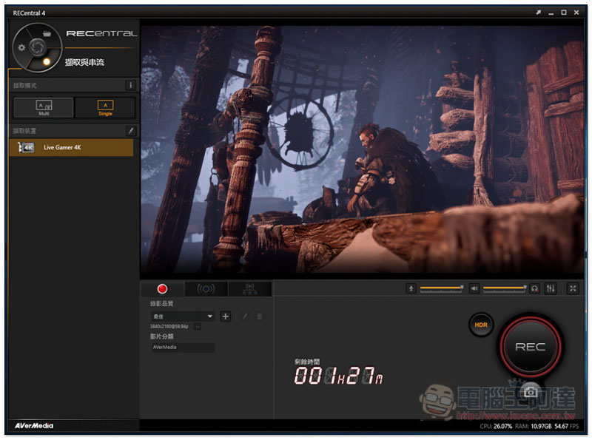This screenshot has width=592, height=440.
Task: Click the center swirl logo of dial
Action: 38,47
